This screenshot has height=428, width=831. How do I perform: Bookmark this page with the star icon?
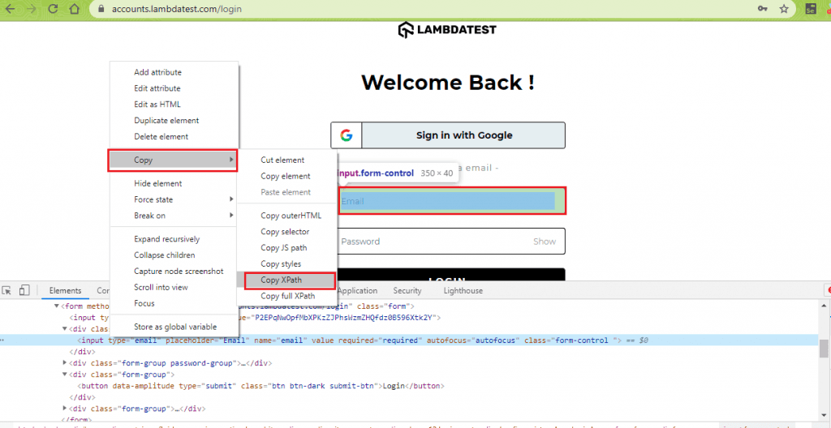(785, 9)
